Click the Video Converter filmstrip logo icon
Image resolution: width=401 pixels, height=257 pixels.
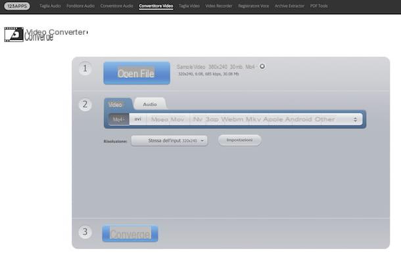14,34
